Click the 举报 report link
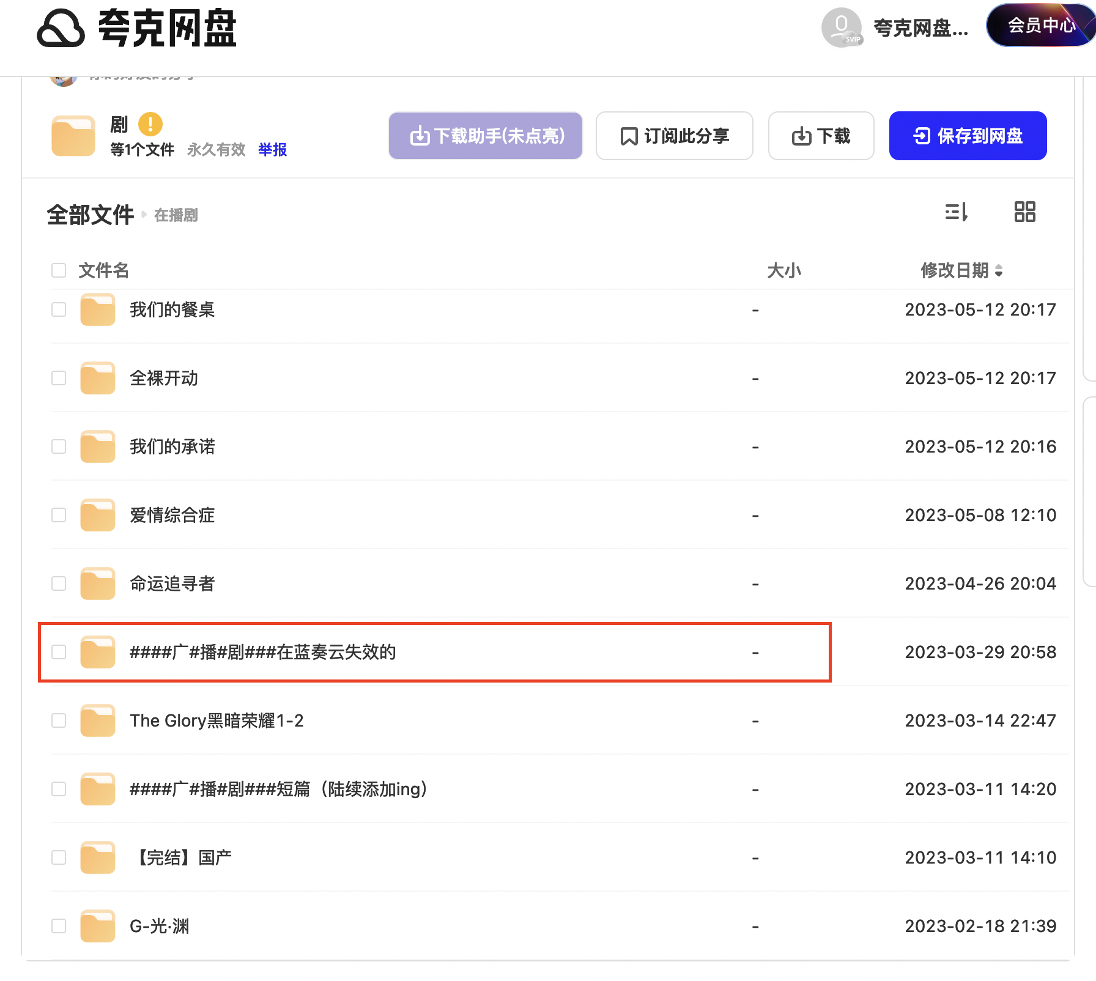 point(272,150)
